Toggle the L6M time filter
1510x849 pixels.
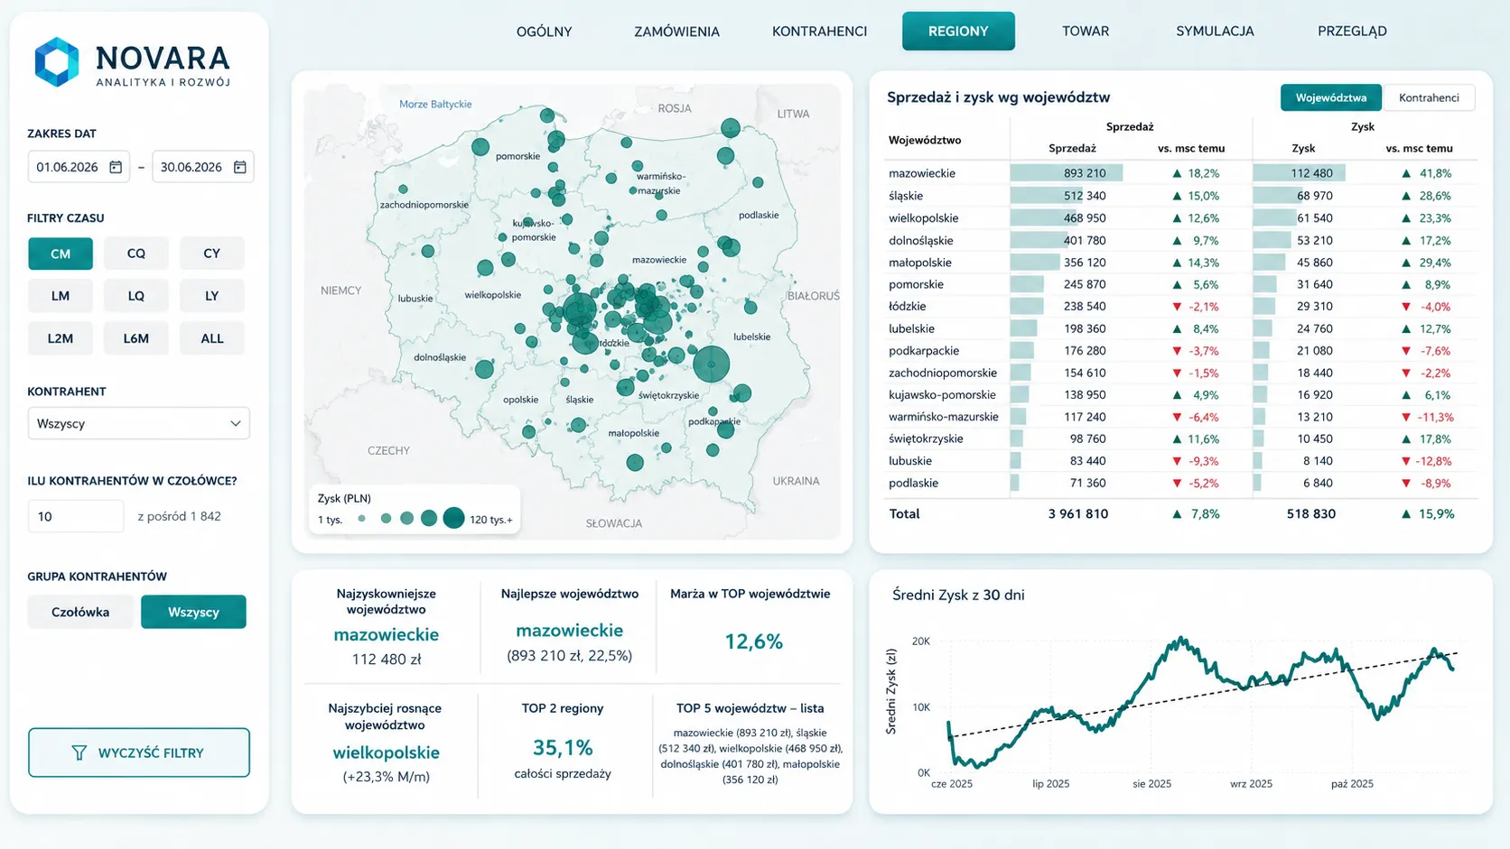coord(136,338)
